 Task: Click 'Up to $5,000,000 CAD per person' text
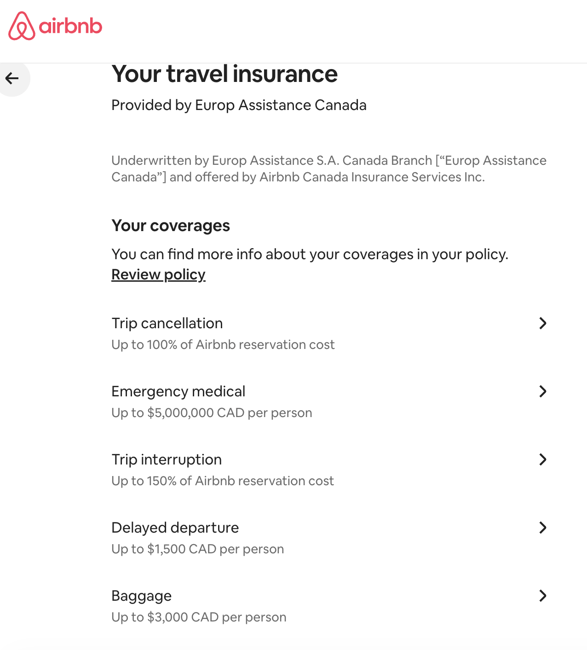(212, 412)
